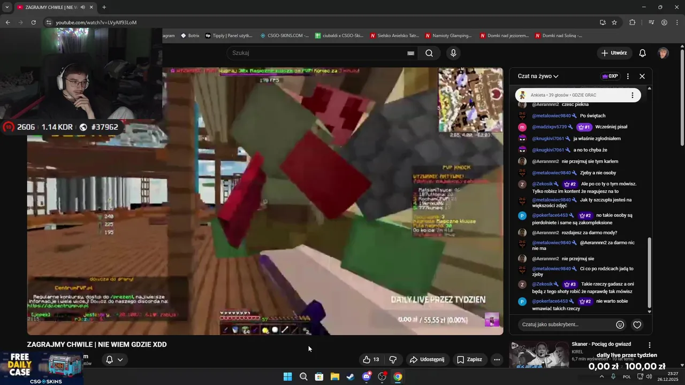The height and width of the screenshot is (385, 685).
Task: Open the ciubaldi x CSGO-Ski... bookmark
Action: tap(339, 36)
